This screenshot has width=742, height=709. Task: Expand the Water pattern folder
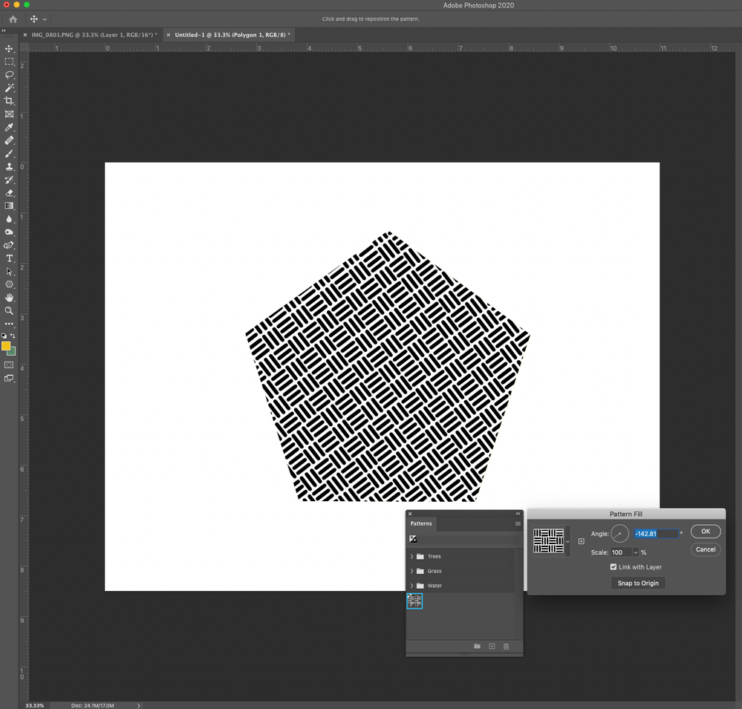pyautogui.click(x=412, y=586)
